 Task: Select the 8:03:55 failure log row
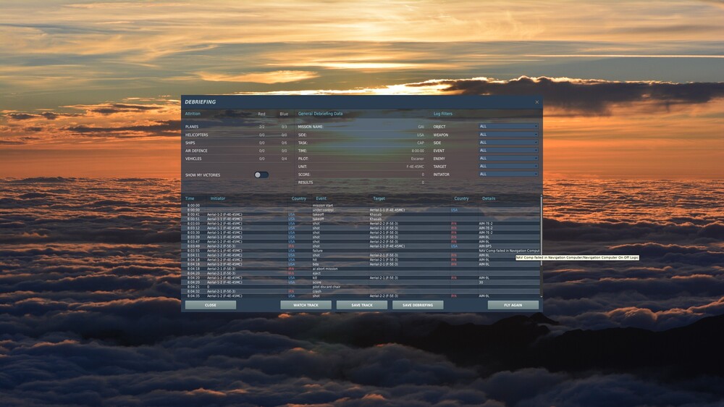pyautogui.click(x=362, y=251)
